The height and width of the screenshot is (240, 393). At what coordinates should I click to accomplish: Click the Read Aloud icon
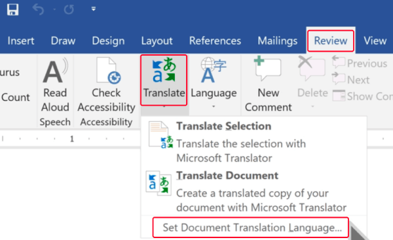click(x=55, y=71)
